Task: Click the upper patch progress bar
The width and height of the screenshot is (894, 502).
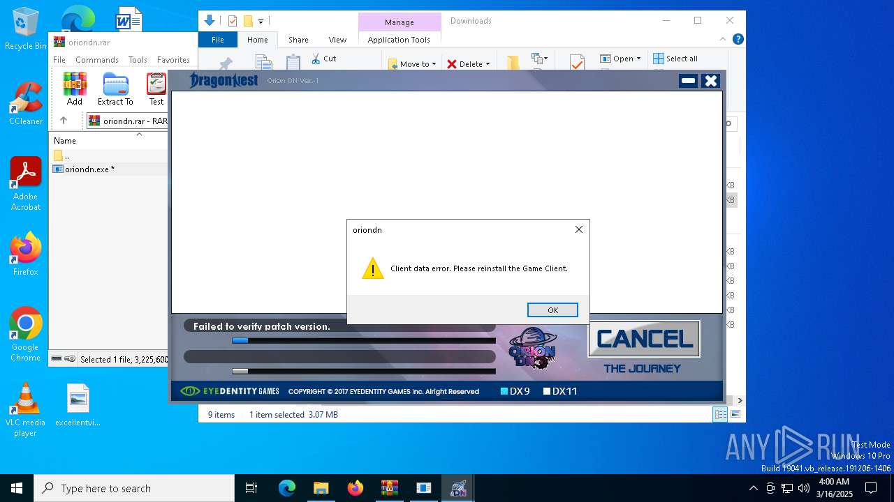Action: click(364, 340)
